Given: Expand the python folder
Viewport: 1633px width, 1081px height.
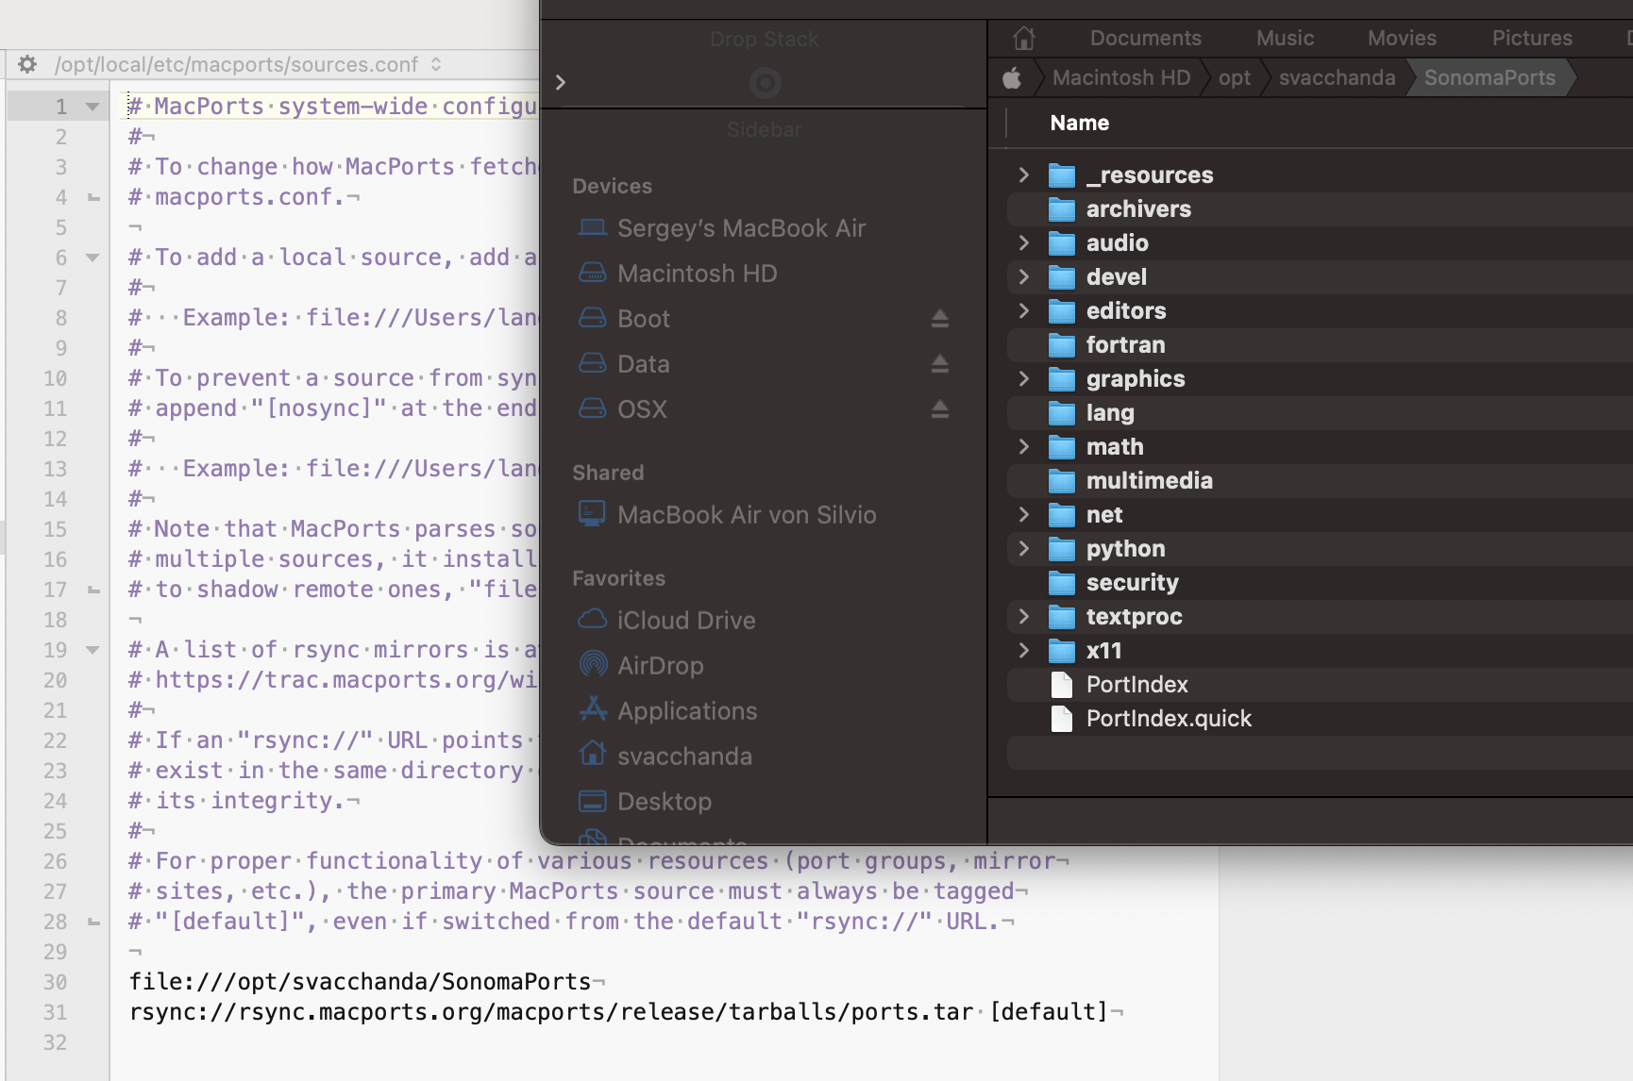Looking at the screenshot, I should pos(1023,548).
